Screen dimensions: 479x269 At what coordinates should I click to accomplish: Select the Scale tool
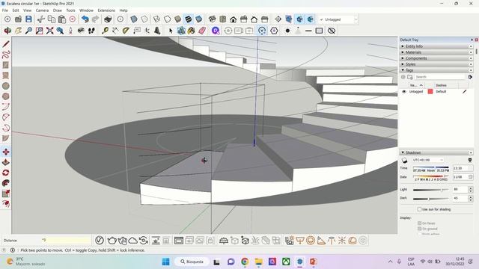[x=6, y=194]
